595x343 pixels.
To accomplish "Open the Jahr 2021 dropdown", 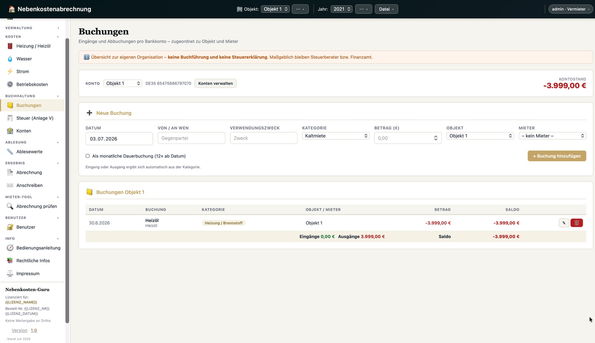I will (341, 9).
